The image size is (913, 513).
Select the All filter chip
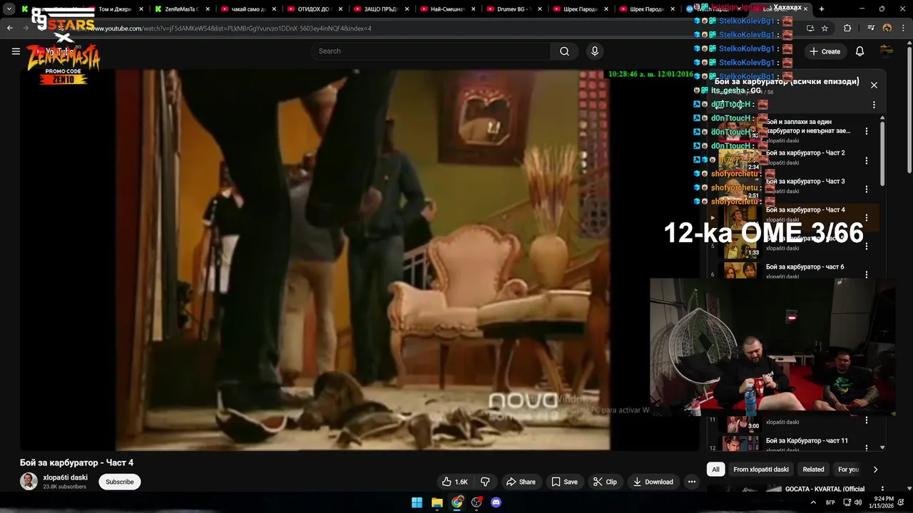715,470
